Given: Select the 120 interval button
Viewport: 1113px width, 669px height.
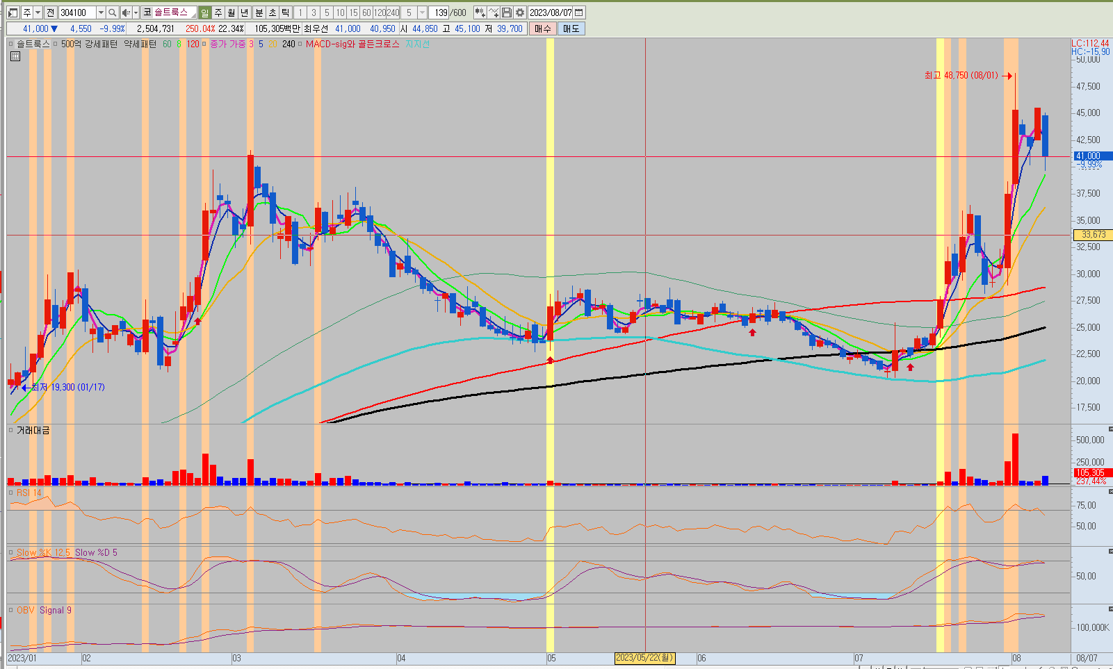Looking at the screenshot, I should (380, 13).
